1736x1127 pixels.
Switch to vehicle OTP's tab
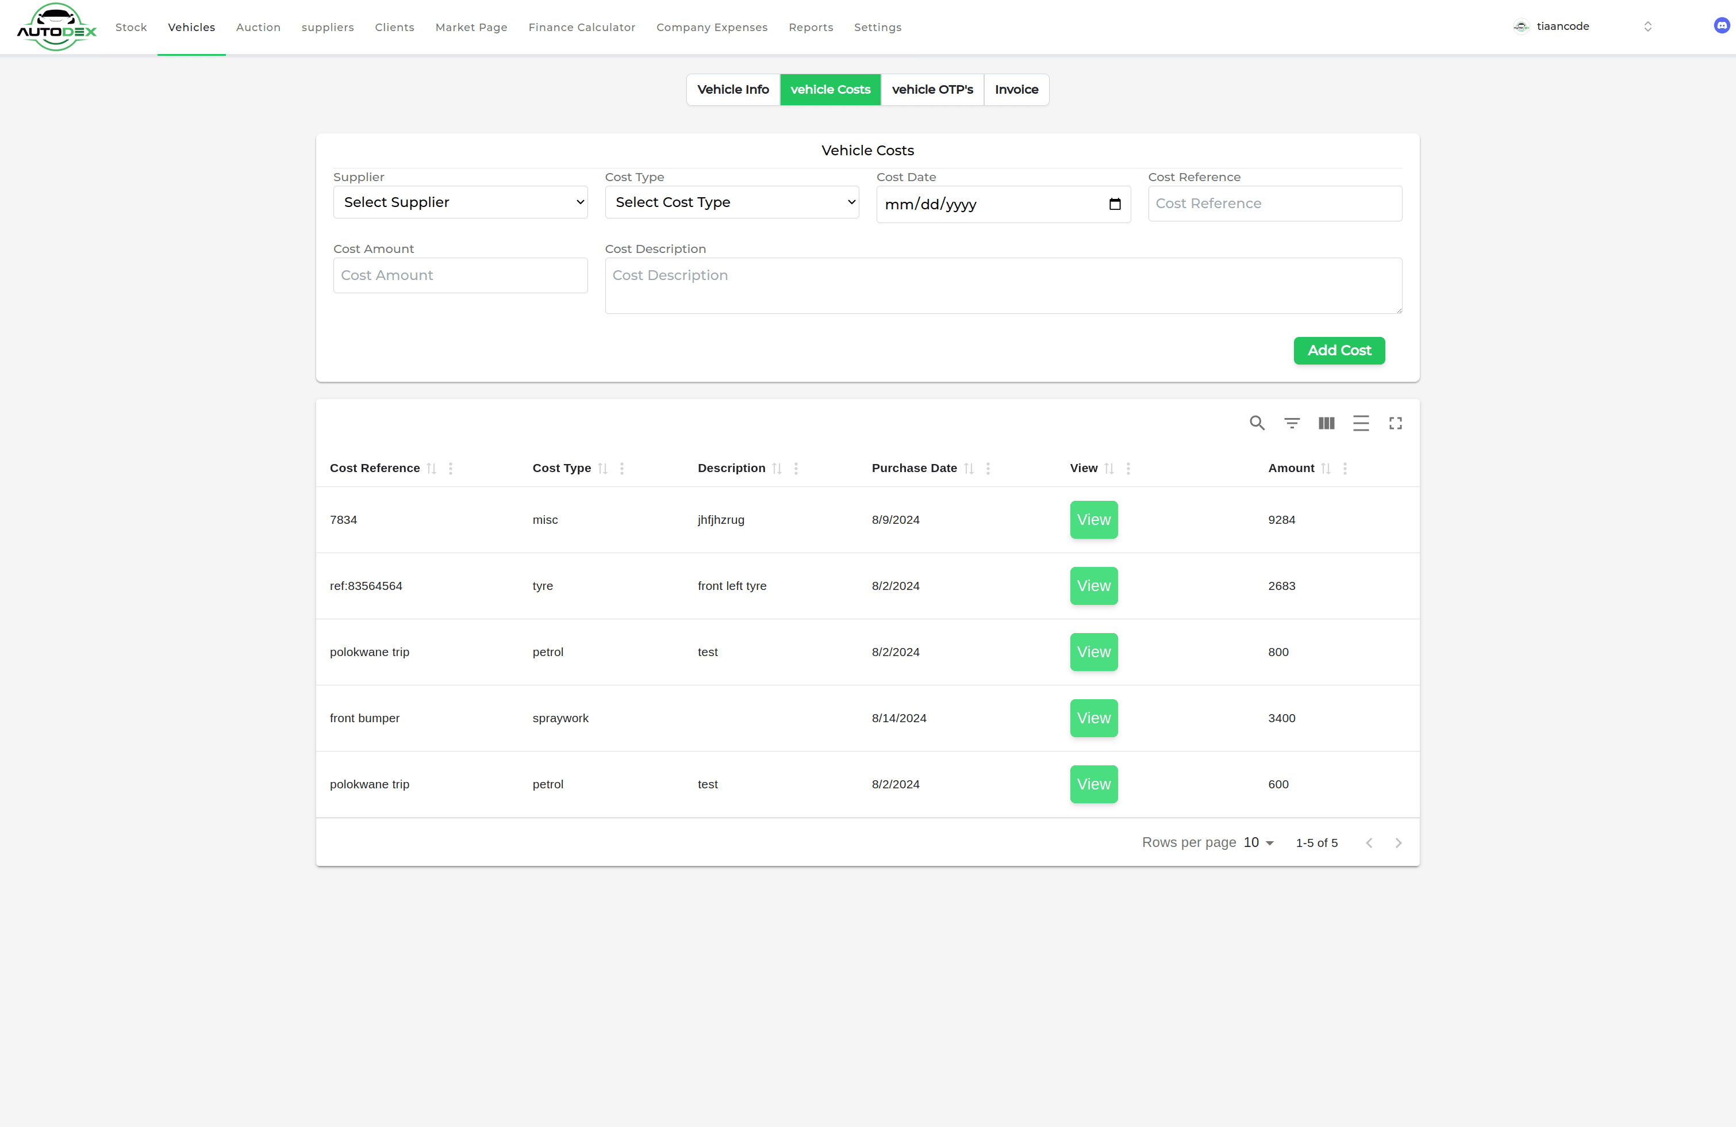tap(932, 90)
